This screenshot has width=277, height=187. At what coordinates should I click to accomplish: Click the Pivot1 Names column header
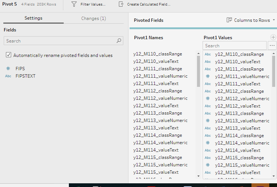(x=148, y=38)
